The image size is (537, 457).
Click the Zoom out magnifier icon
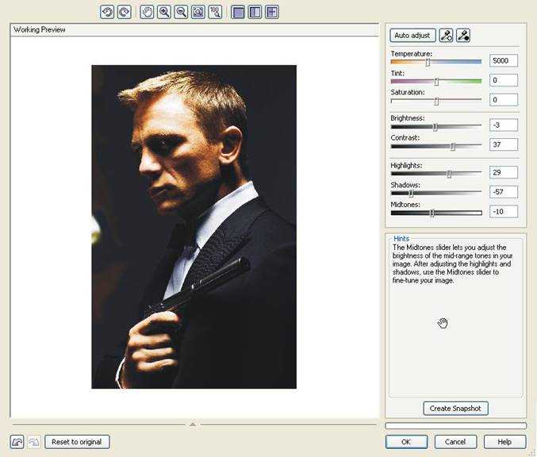coord(181,13)
